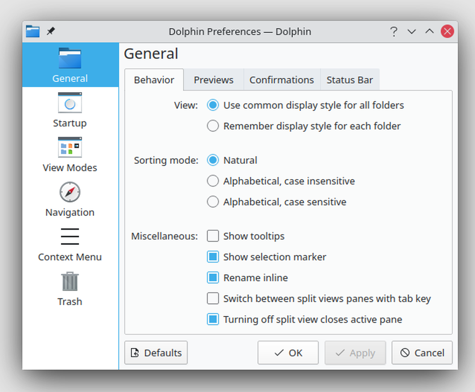Open the Navigation compass category
The width and height of the screenshot is (475, 392).
(70, 199)
